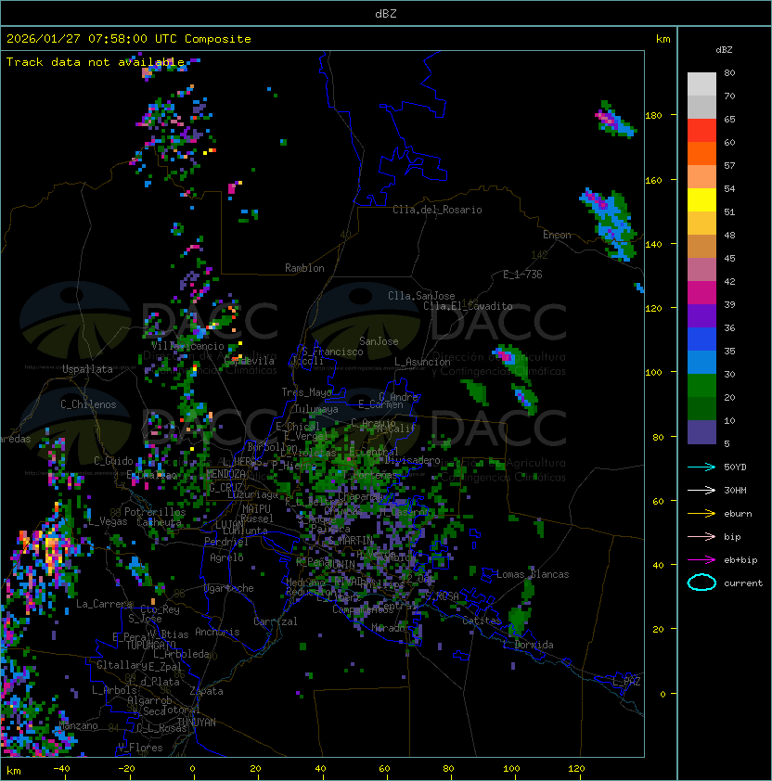Select the purple swatch in dBZ scale
Viewport: 772px width, 781px height.
pyautogui.click(x=701, y=316)
